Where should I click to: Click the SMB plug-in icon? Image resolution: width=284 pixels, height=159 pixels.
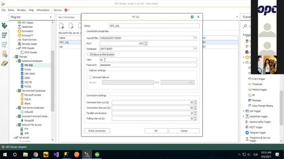pos(22,133)
